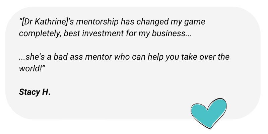
Task: Click the word world! in the quote
Action: pyautogui.click(x=30, y=69)
